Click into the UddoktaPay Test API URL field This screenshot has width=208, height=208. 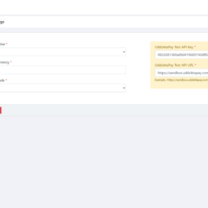coord(181,73)
